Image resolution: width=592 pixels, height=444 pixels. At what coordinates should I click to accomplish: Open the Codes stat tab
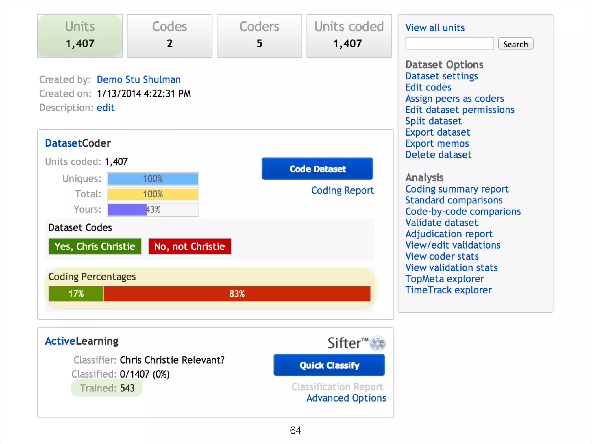coord(170,36)
